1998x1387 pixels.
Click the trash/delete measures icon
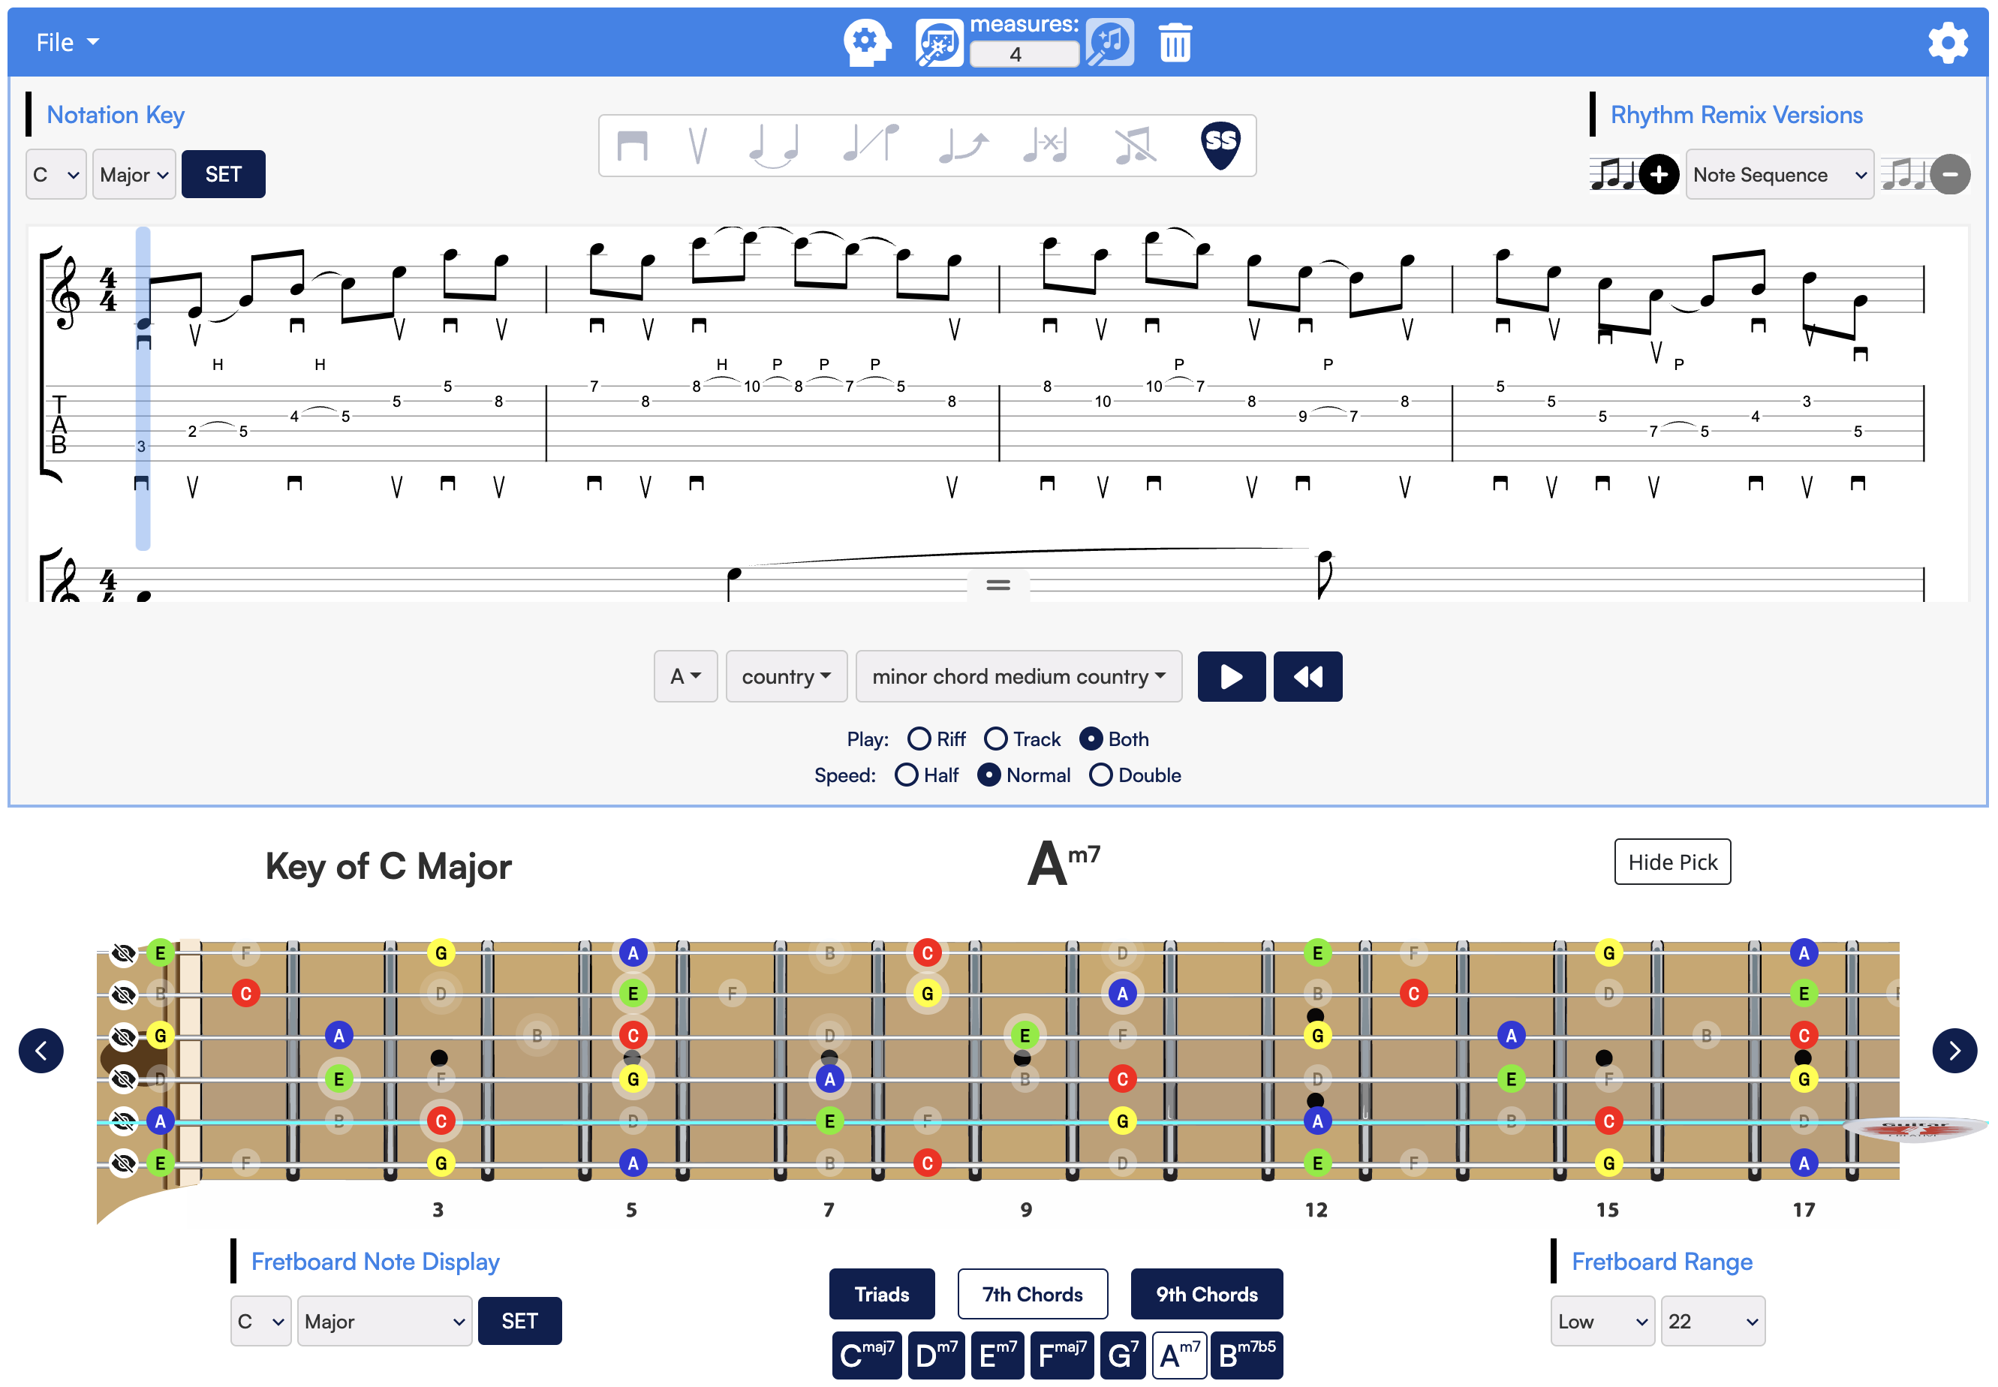click(x=1178, y=41)
